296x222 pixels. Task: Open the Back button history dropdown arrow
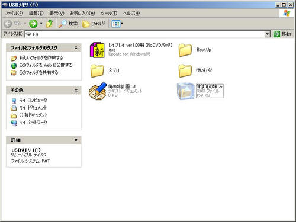[25, 24]
